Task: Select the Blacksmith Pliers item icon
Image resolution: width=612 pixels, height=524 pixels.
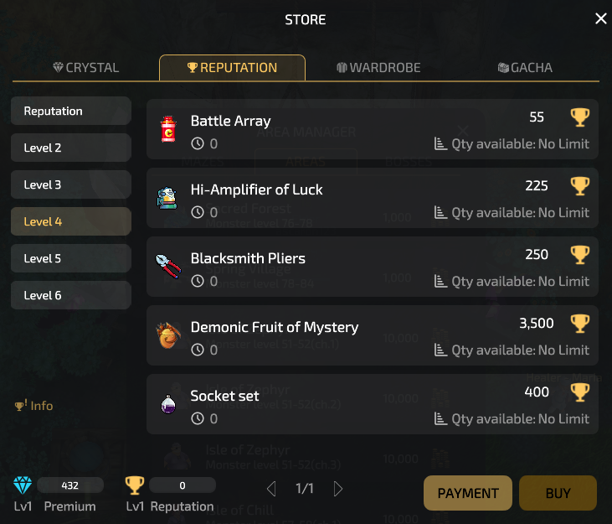Action: [168, 267]
